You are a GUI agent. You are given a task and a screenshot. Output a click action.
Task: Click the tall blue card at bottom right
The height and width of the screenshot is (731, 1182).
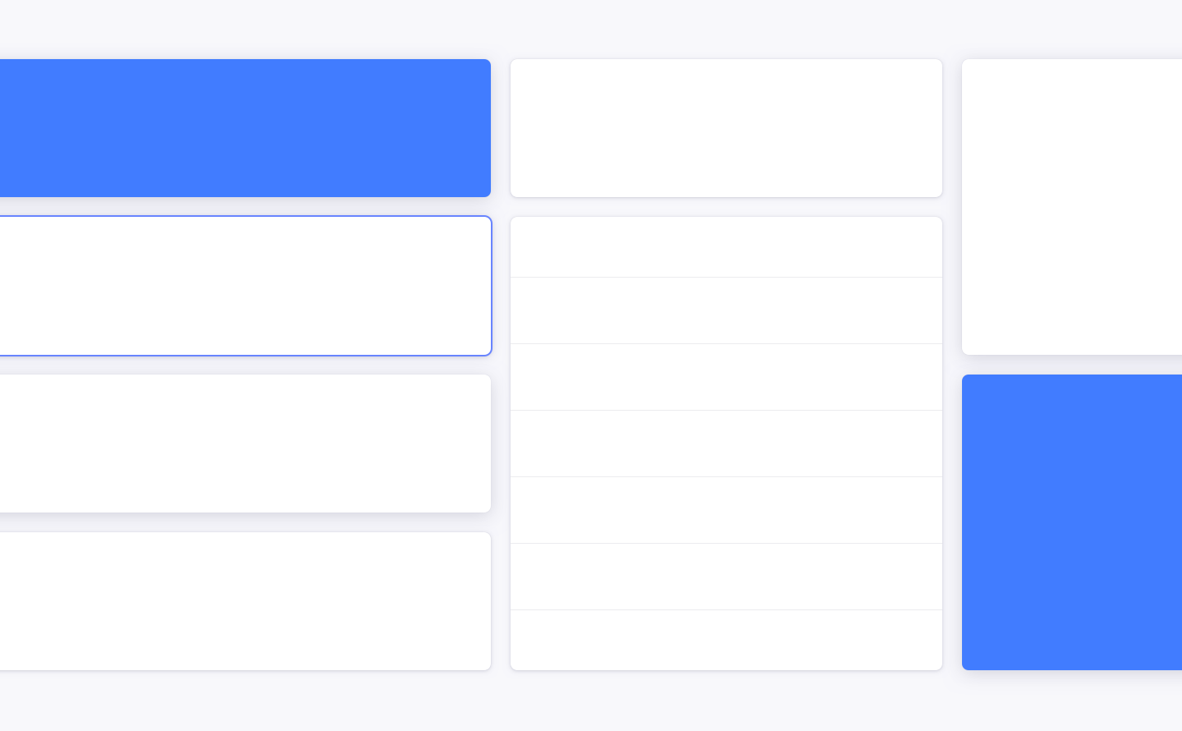click(1072, 522)
